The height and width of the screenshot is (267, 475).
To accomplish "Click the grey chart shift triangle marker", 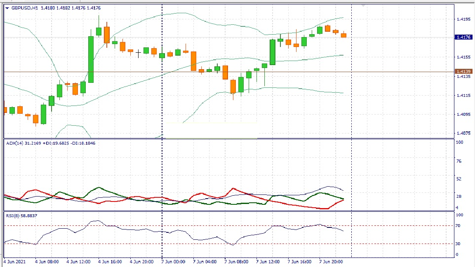I will pyautogui.click(x=363, y=6).
